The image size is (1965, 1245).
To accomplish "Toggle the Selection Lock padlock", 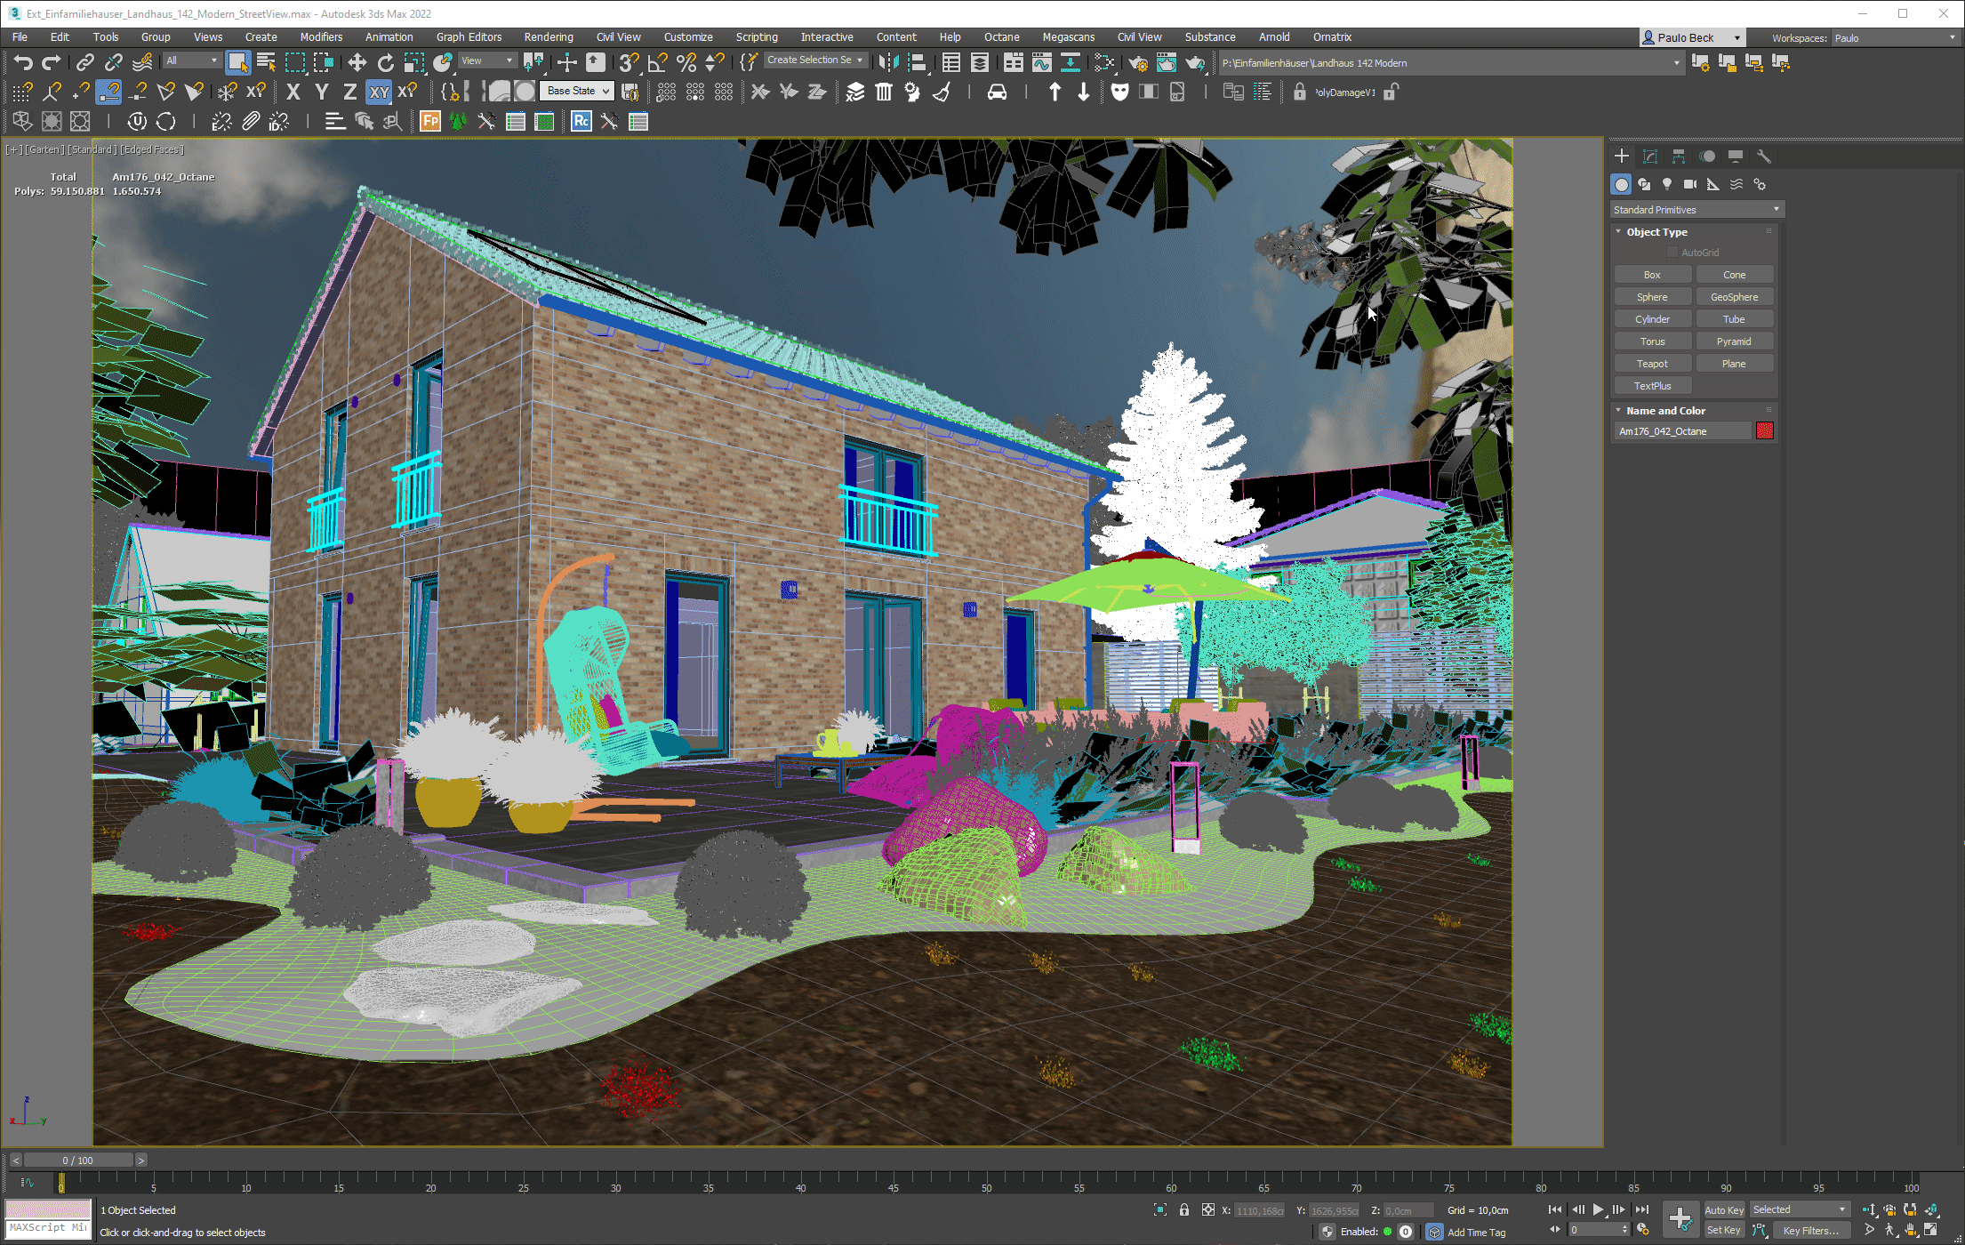I will 1183,1209.
